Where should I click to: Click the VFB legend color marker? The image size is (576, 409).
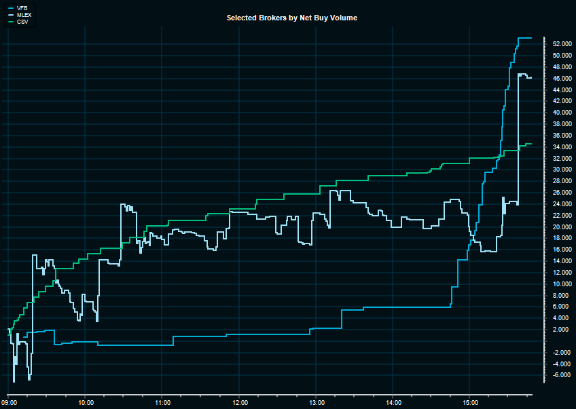click(10, 7)
